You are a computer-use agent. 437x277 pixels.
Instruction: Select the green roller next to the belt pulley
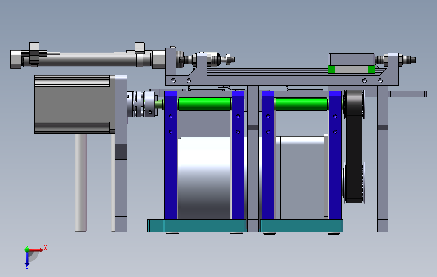point(302,104)
